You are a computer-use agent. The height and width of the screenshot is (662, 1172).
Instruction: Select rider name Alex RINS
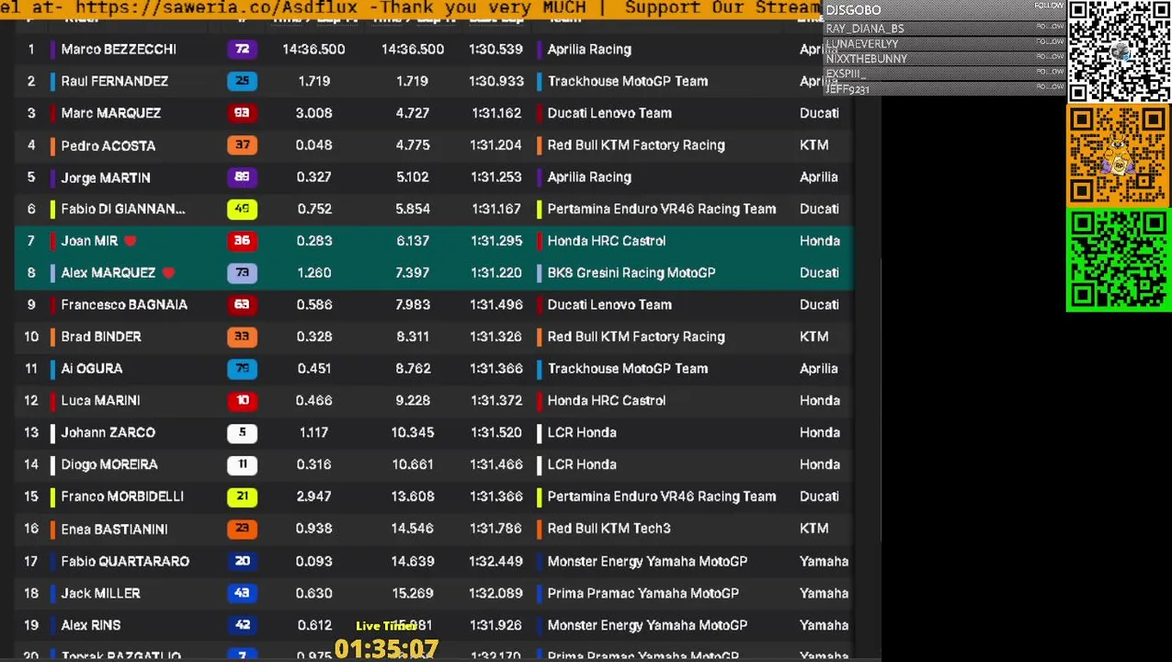point(91,625)
